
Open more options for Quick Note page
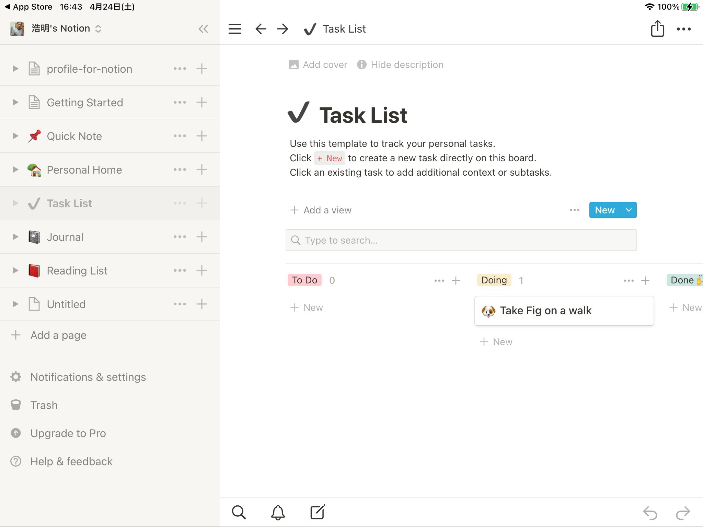pos(180,136)
